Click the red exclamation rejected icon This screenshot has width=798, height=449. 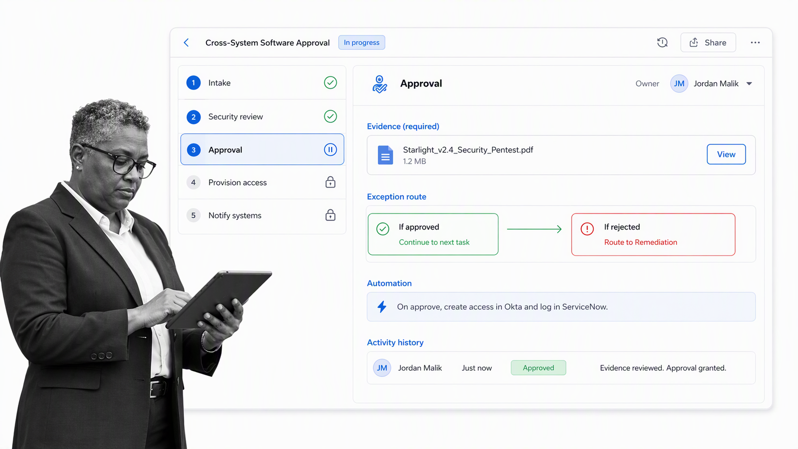coord(587,229)
